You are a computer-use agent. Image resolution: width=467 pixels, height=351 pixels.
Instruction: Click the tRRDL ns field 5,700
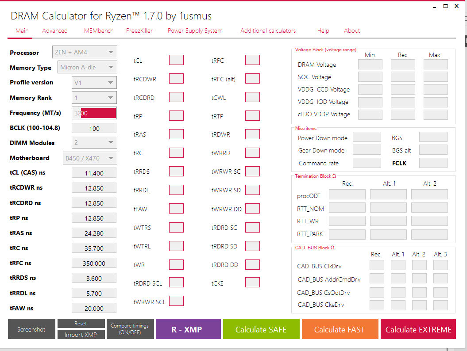94,294
